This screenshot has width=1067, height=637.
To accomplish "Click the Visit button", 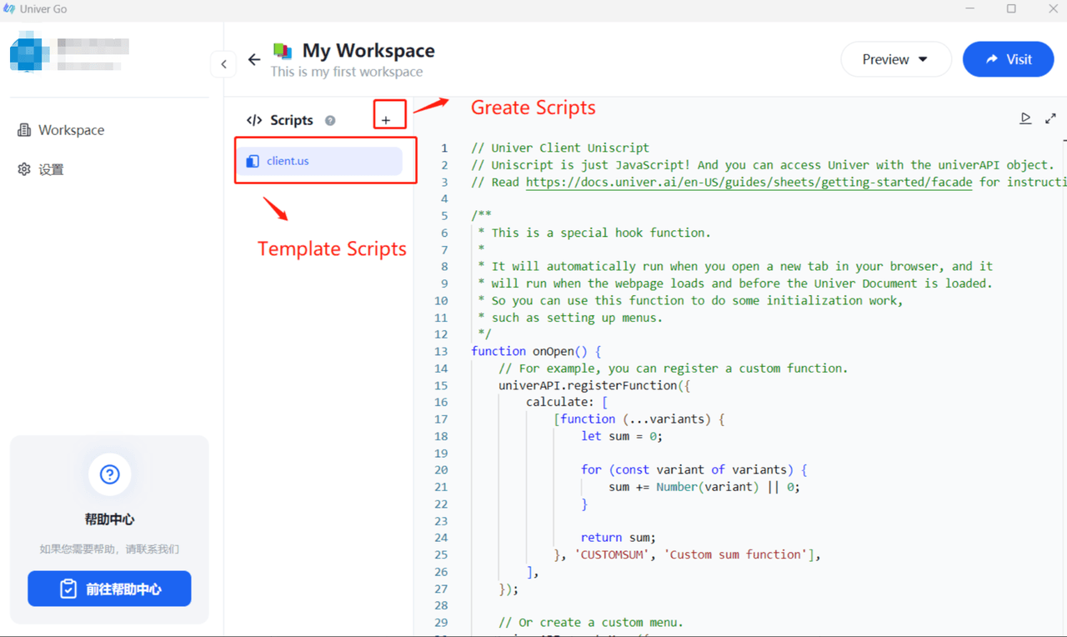I will (1009, 59).
